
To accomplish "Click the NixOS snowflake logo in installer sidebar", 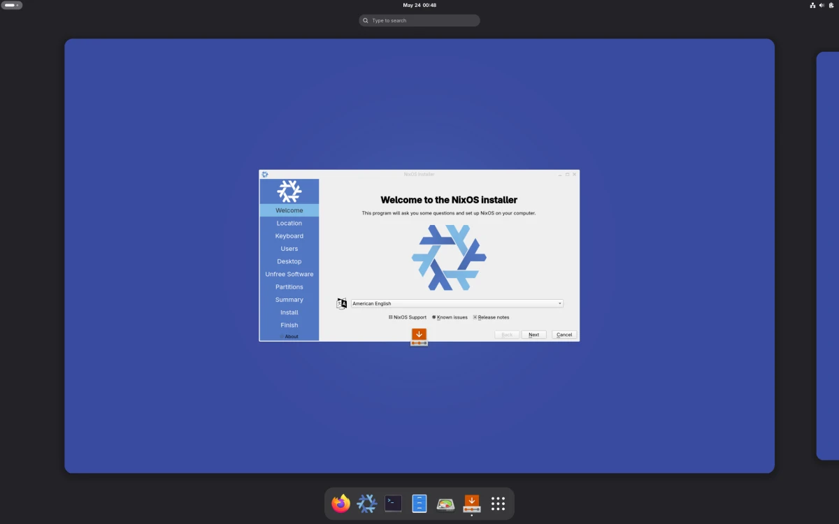I will coord(289,190).
